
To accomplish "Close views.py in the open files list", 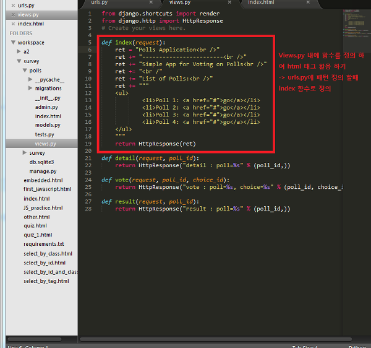I will (x=13, y=15).
